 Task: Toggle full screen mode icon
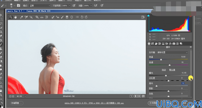pos(143,17)
